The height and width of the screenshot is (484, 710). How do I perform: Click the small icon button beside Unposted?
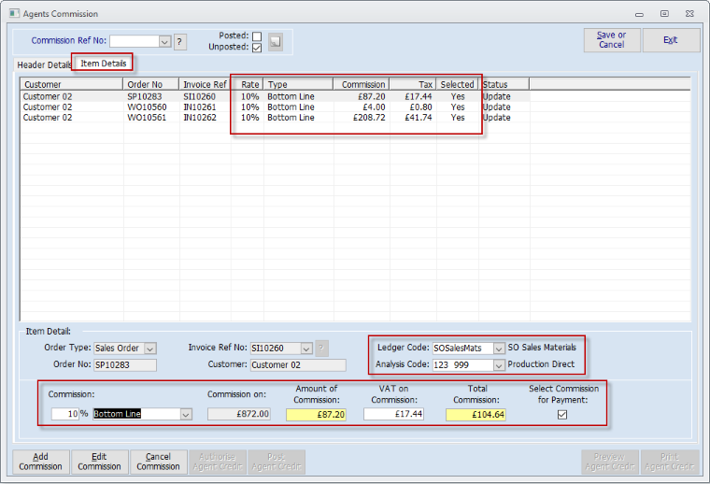(x=275, y=41)
